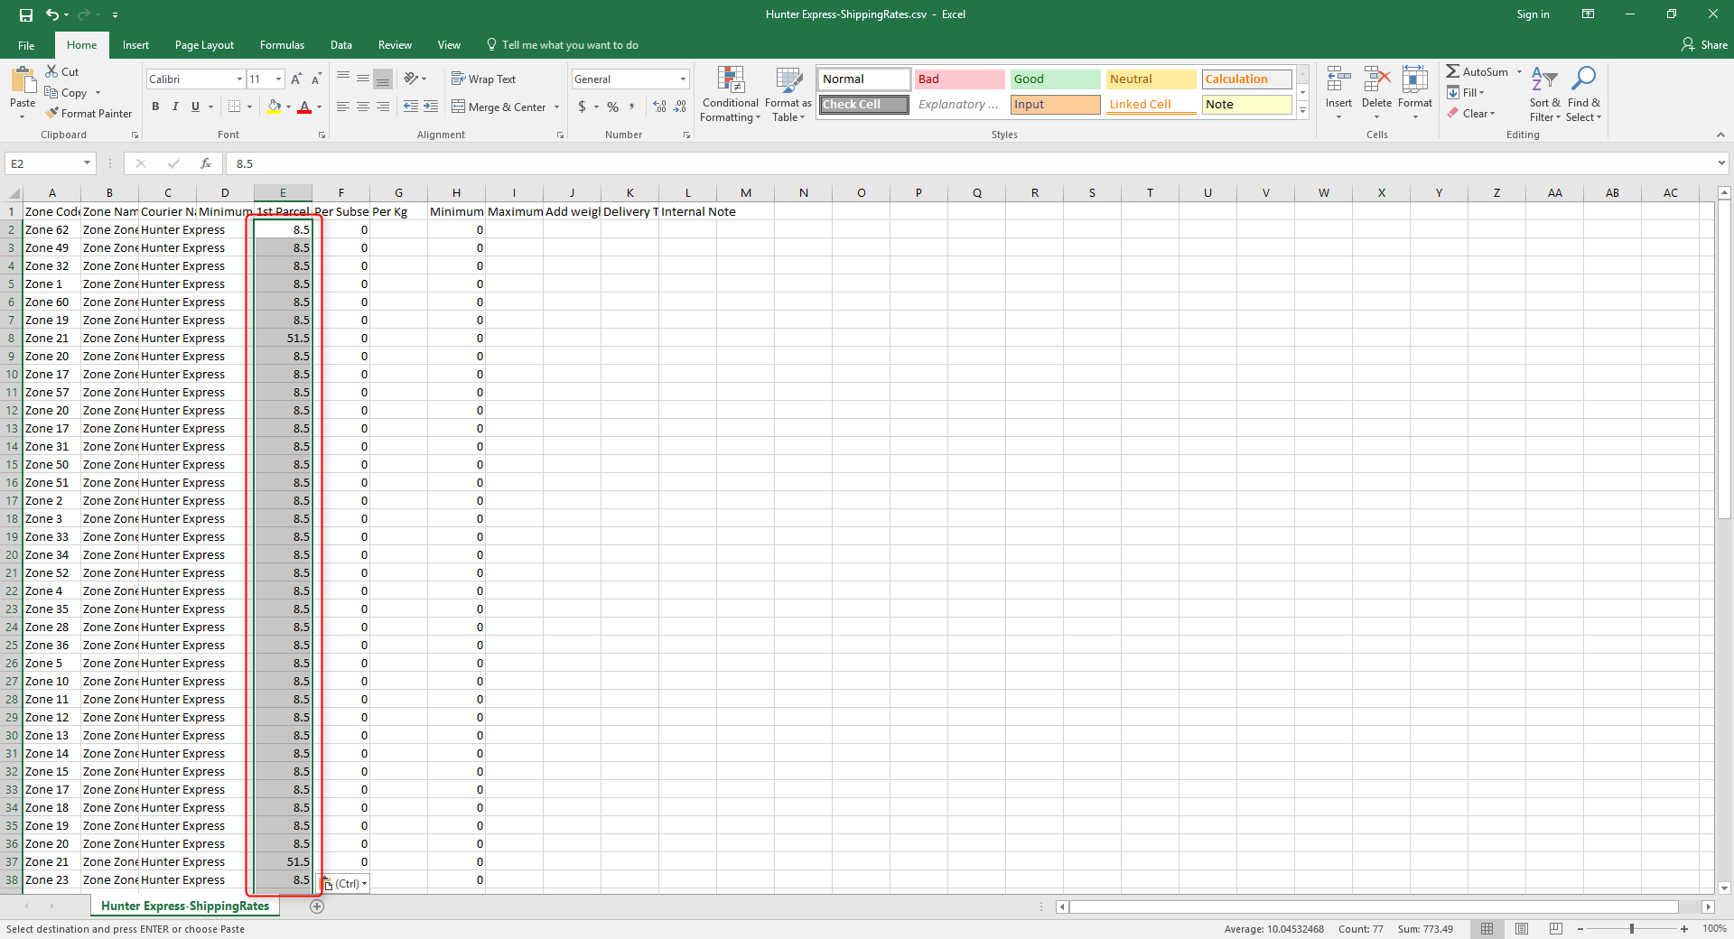Click the Insert Function fx icon
The width and height of the screenshot is (1734, 939).
[x=206, y=163]
